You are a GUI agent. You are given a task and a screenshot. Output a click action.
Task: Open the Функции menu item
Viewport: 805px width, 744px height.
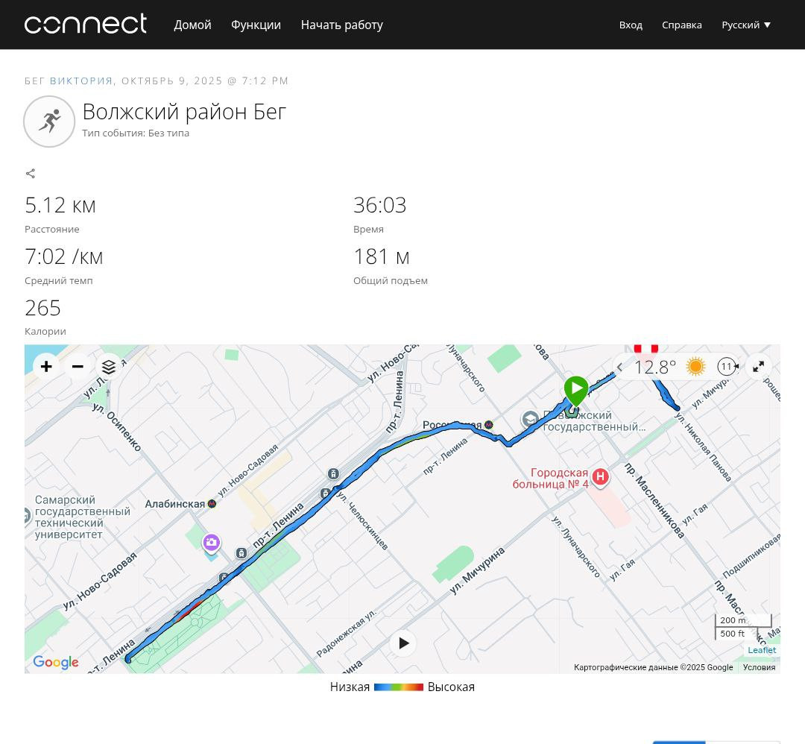click(256, 25)
